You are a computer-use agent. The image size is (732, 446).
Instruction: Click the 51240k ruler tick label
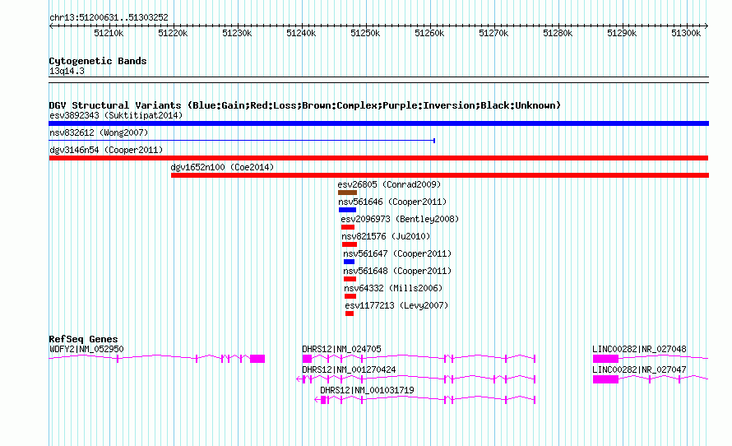(301, 33)
